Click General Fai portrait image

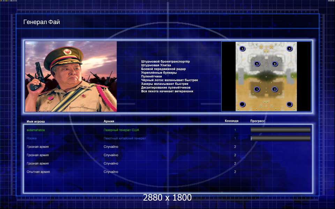[x=71, y=76]
